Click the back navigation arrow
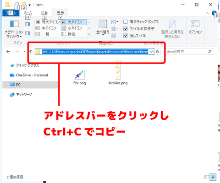The image size is (220, 183). 8,52
